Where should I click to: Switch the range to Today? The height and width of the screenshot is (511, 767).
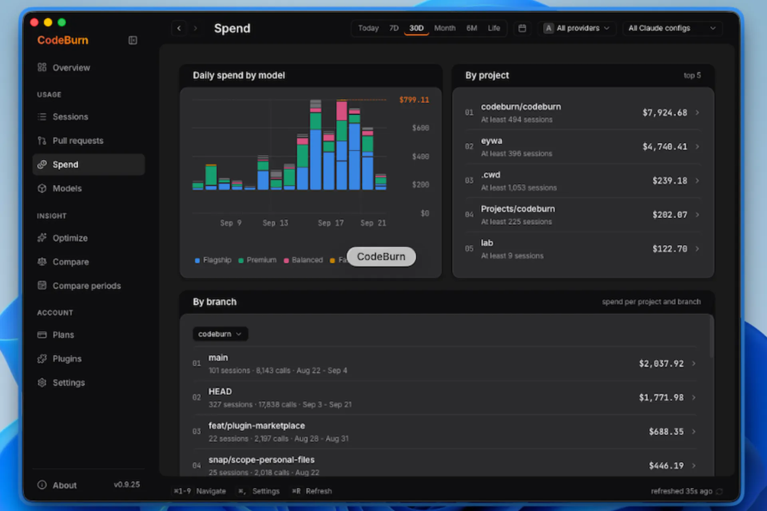pos(368,28)
